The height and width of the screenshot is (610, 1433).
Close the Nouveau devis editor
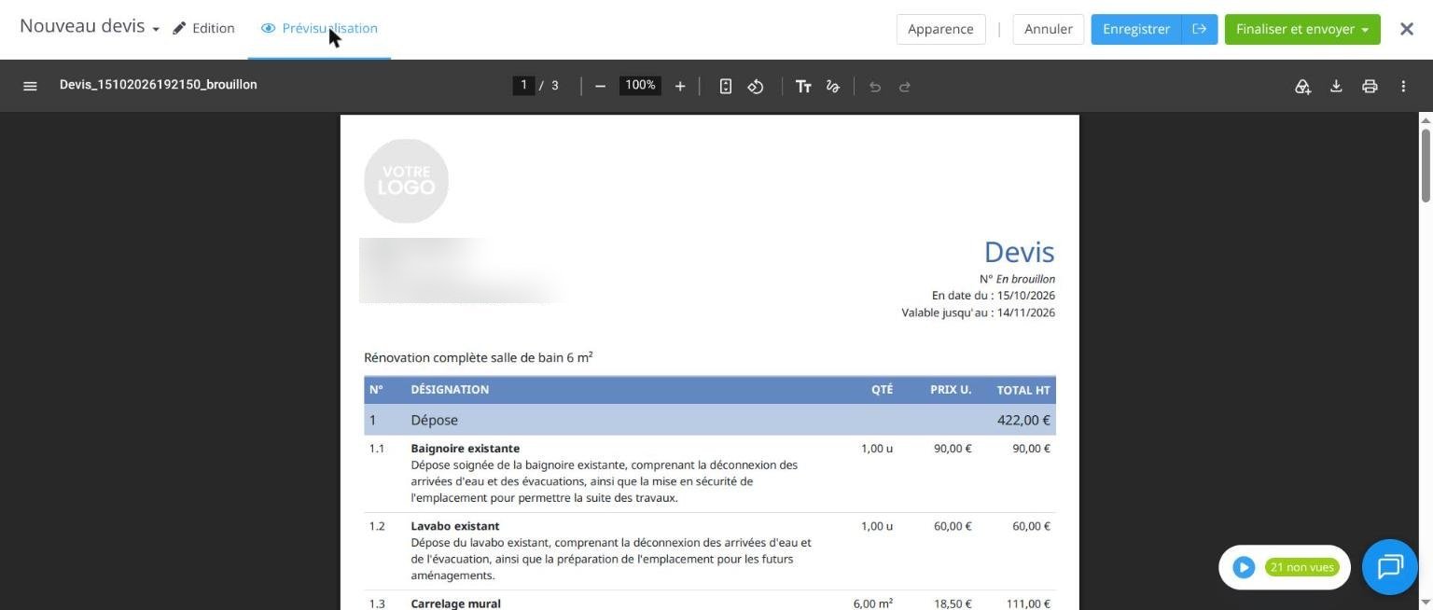coord(1407,29)
